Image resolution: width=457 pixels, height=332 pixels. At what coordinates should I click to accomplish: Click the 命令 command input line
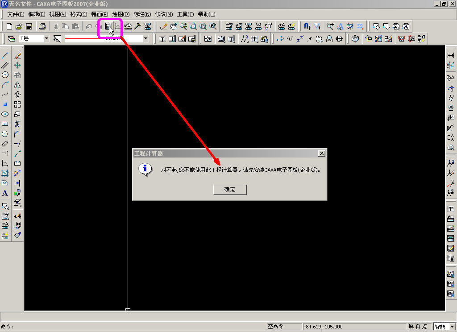coord(133,327)
